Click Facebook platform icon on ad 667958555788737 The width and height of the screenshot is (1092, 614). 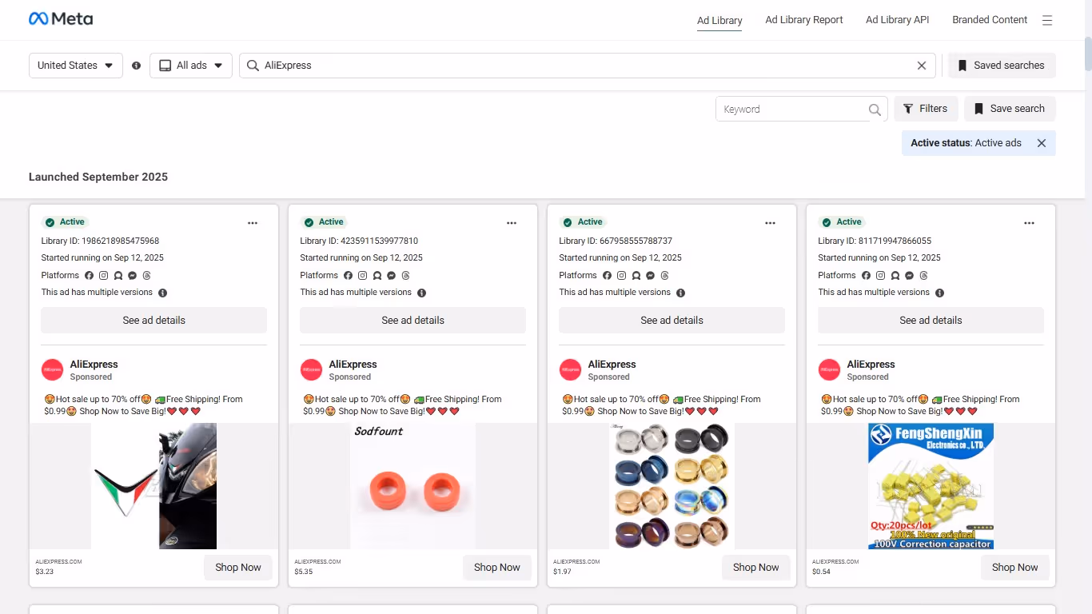(x=607, y=275)
